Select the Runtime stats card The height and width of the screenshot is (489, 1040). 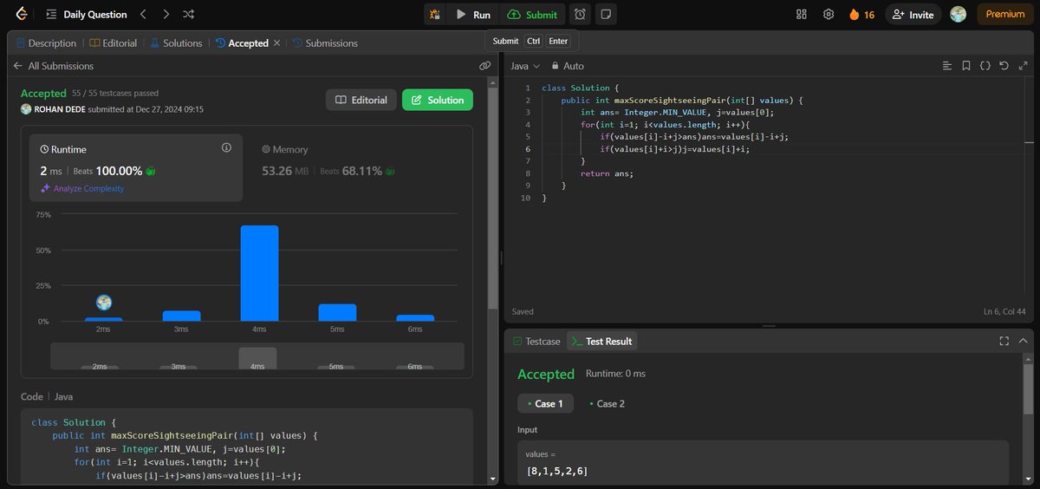tap(136, 167)
